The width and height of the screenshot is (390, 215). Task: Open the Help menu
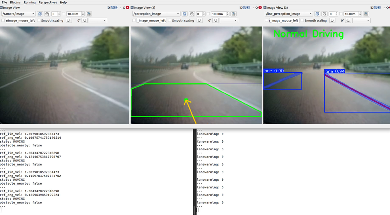pos(63,3)
